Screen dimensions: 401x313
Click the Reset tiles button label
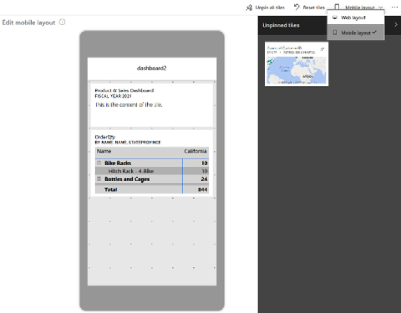pos(313,8)
